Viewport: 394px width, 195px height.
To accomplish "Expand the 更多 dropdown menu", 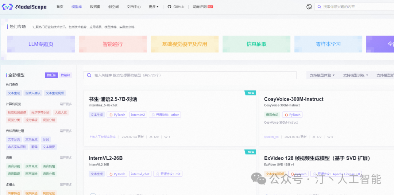I will (x=153, y=7).
